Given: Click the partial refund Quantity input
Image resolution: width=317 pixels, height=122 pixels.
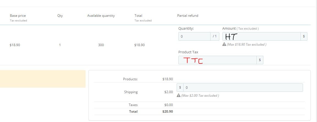Looking at the screenshot, I should pyautogui.click(x=194, y=36).
